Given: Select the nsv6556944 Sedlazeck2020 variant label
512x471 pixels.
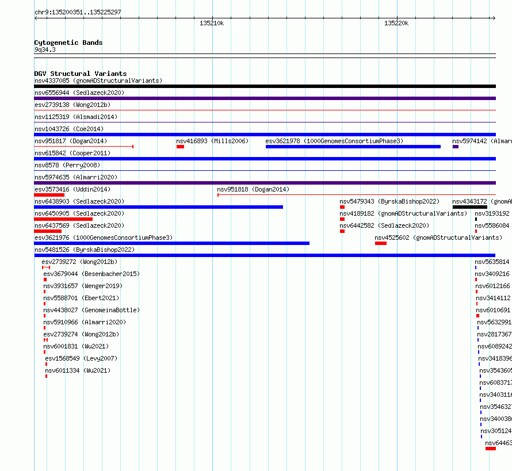Looking at the screenshot, I should (x=79, y=93).
